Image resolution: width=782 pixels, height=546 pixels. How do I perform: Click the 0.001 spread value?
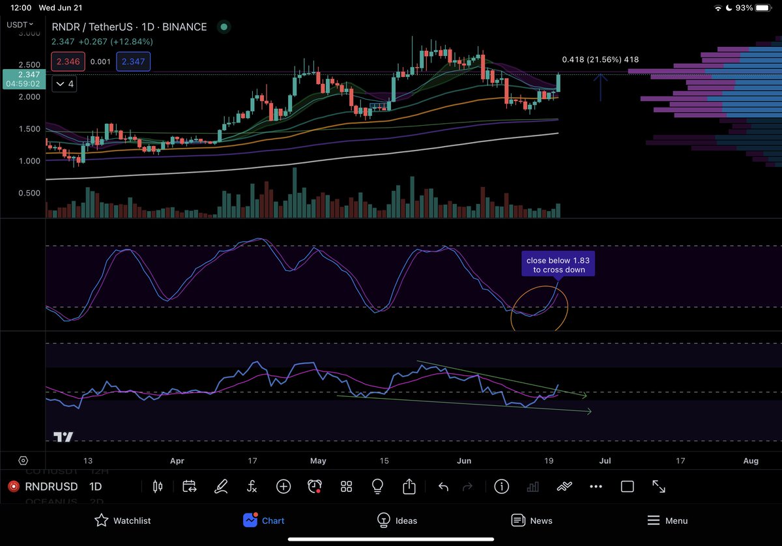pos(100,62)
